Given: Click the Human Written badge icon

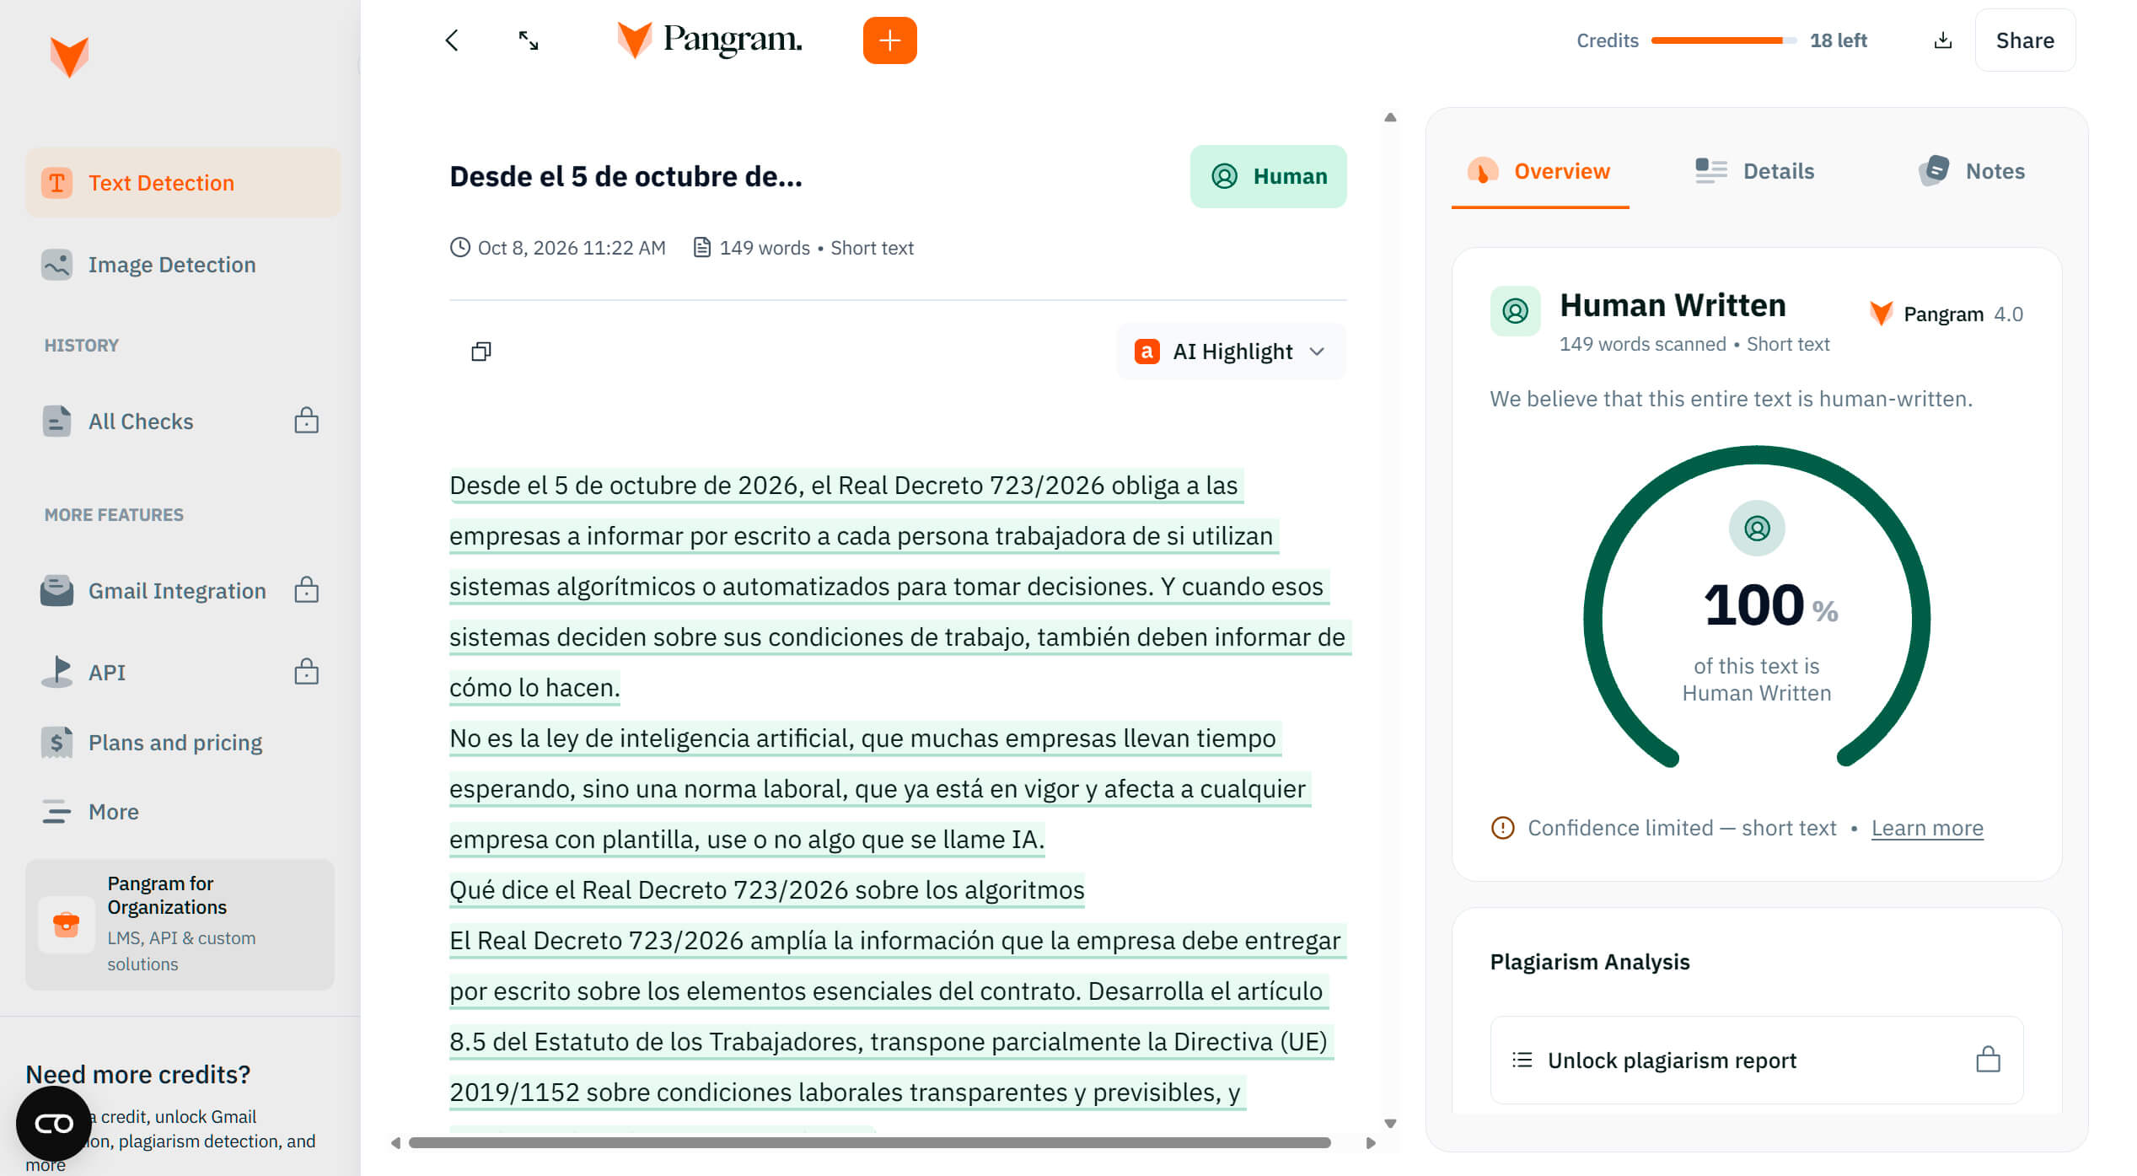Looking at the screenshot, I should [1515, 311].
